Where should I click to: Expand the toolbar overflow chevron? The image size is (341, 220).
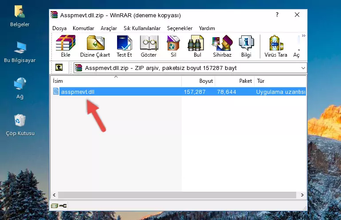(304, 35)
